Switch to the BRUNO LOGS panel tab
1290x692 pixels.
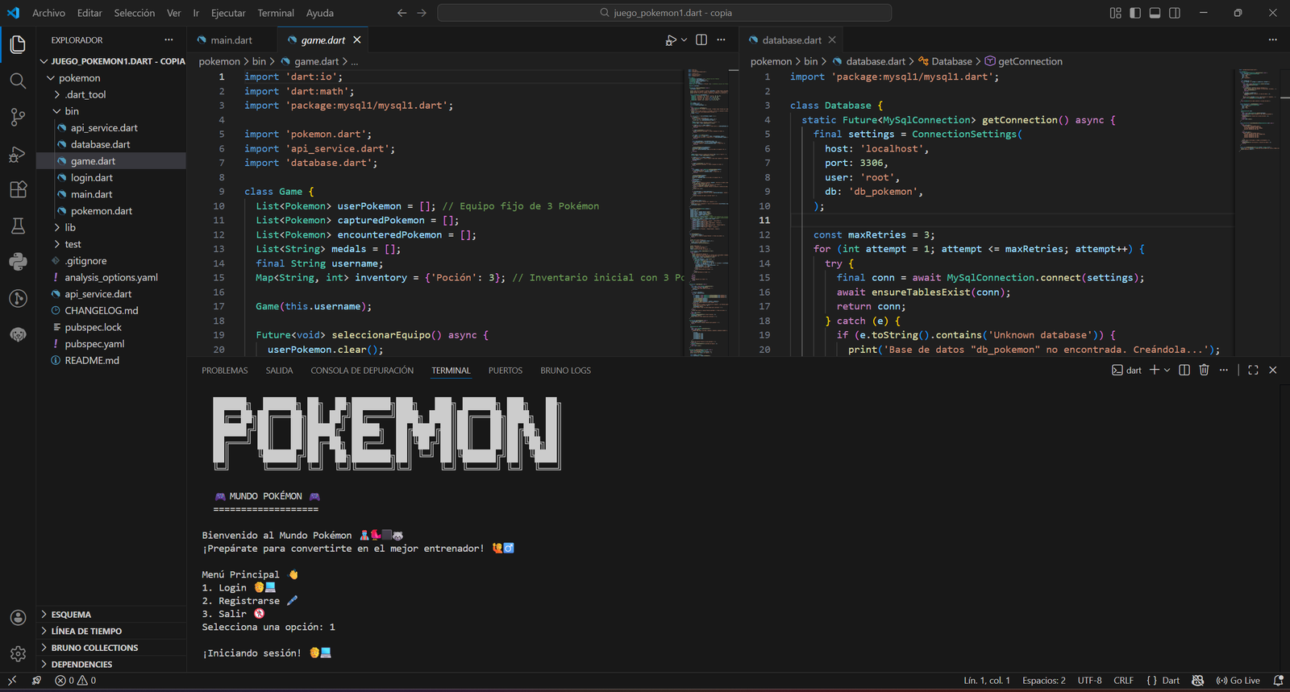(x=565, y=371)
